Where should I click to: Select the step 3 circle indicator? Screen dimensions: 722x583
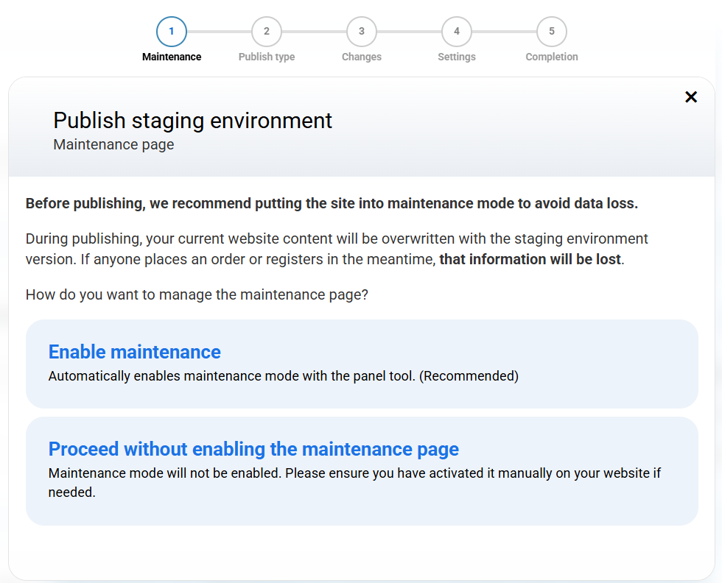362,32
